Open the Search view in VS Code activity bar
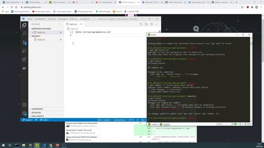 click(24, 34)
